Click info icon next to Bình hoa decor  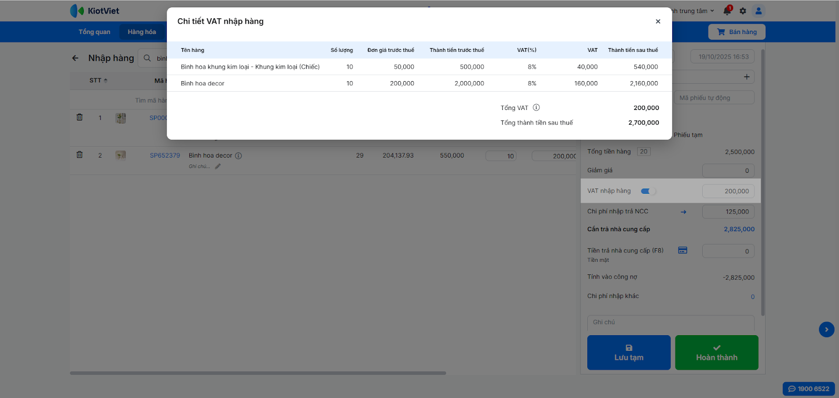[x=239, y=156]
